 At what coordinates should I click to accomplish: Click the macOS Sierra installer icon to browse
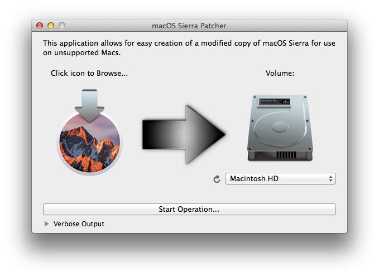point(89,132)
